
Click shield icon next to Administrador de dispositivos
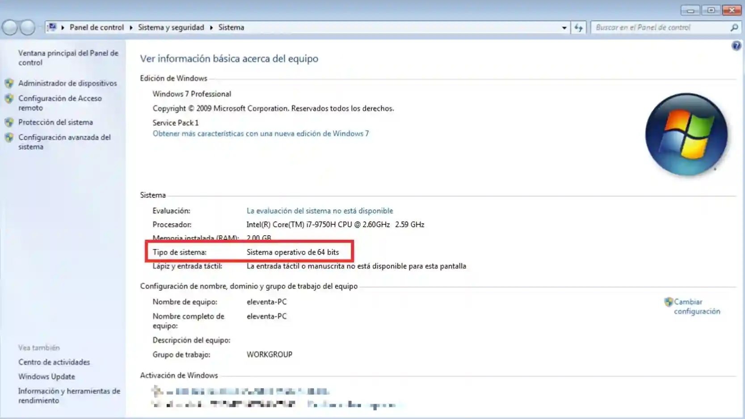coord(9,83)
